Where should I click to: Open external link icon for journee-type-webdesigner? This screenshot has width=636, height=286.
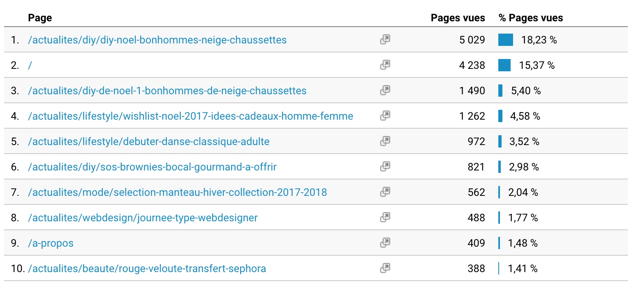pos(385,218)
